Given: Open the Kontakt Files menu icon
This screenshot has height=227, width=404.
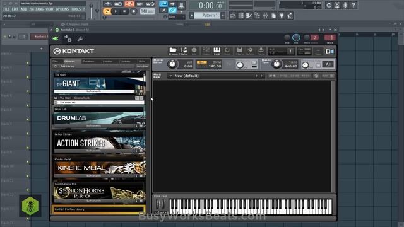Looking at the screenshot, I should [239, 51].
